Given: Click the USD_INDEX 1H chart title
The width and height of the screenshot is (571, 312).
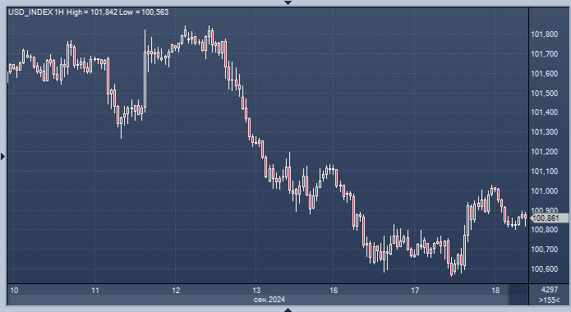Looking at the screenshot, I should 35,12.
